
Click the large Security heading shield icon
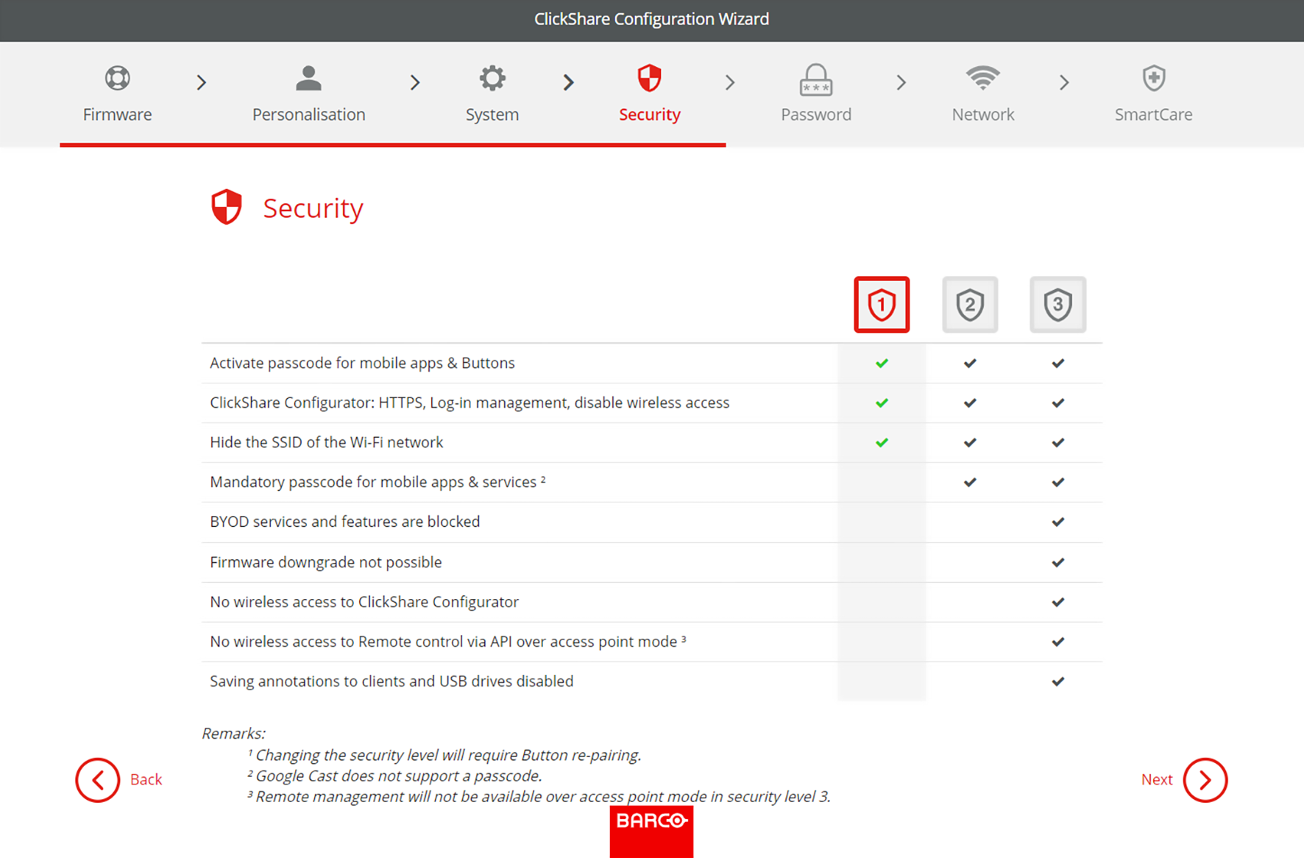227,207
